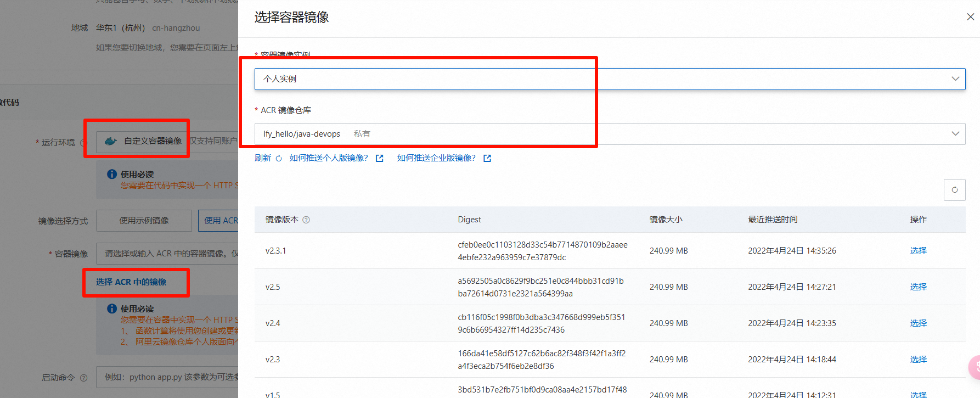980x398 pixels.
Task: Click the 镜像版本 column header
Action: [x=282, y=220]
